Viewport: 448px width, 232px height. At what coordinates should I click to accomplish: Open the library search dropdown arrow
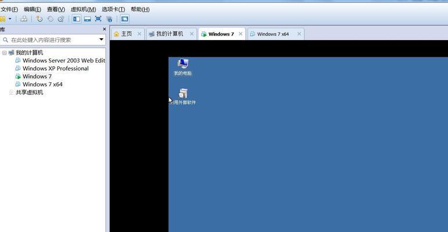[101, 39]
